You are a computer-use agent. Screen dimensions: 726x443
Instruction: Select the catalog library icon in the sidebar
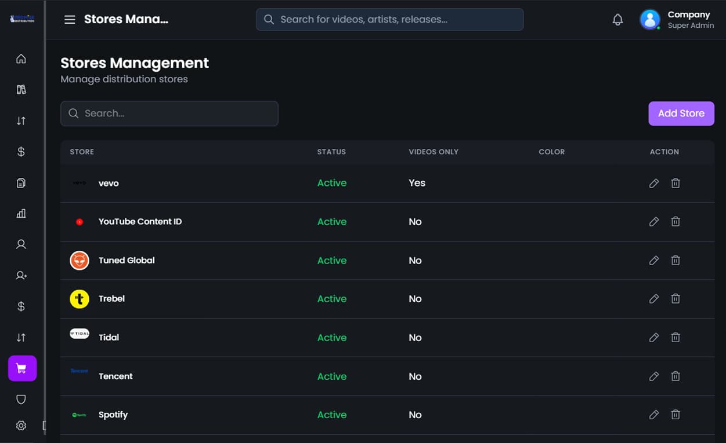[21, 89]
